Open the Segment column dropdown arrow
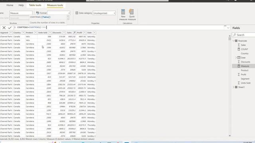The width and height of the screenshot is (255, 143). 11,33
